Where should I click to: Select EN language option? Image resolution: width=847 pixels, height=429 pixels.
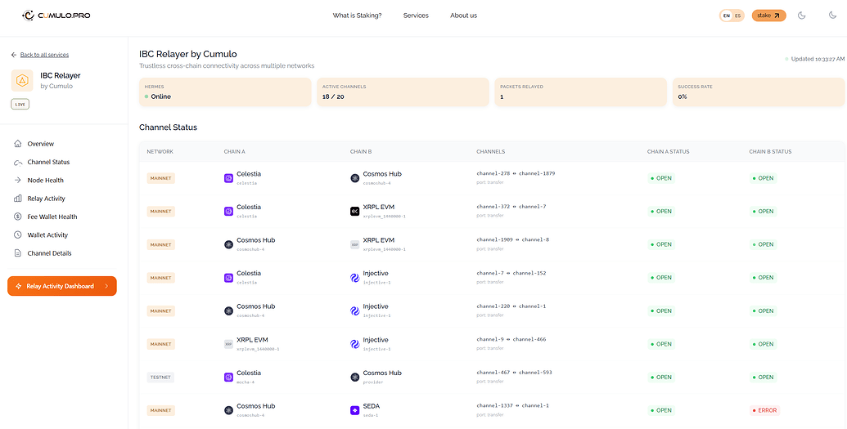point(727,16)
